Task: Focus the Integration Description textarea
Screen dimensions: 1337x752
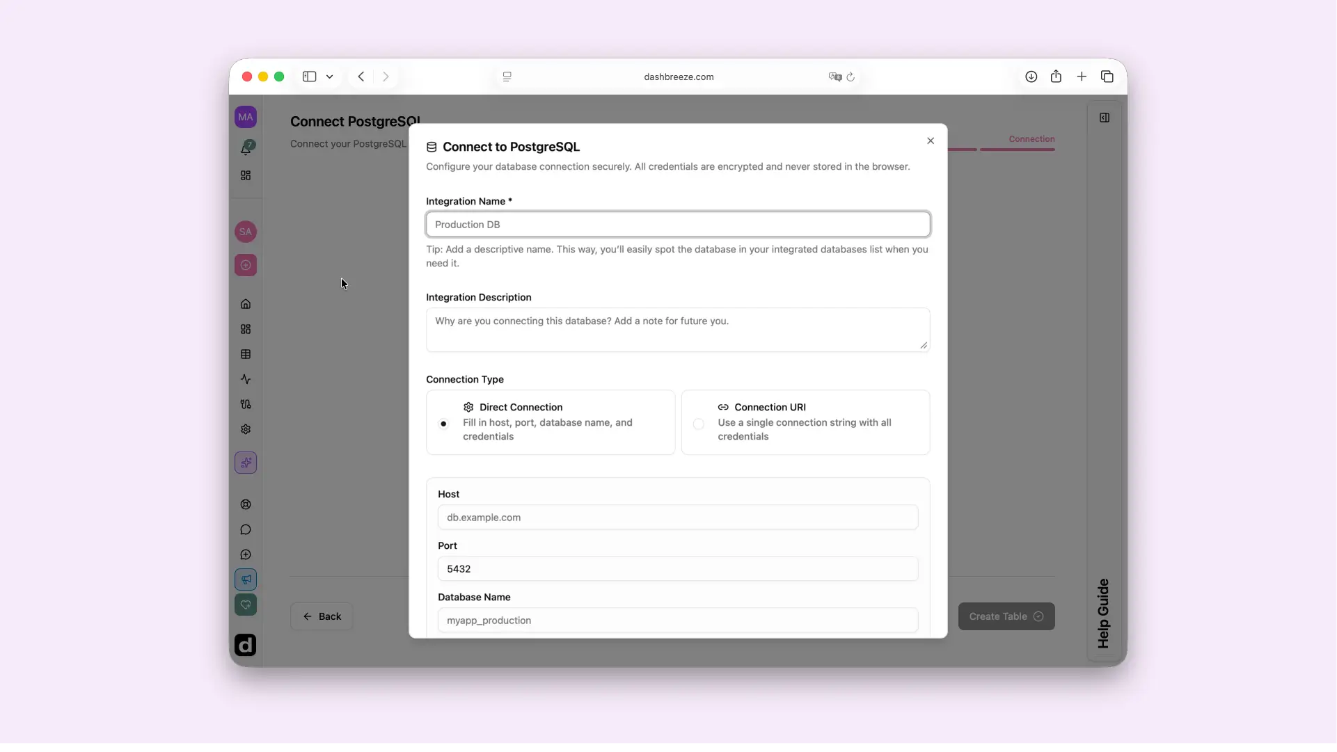Action: coord(678,330)
